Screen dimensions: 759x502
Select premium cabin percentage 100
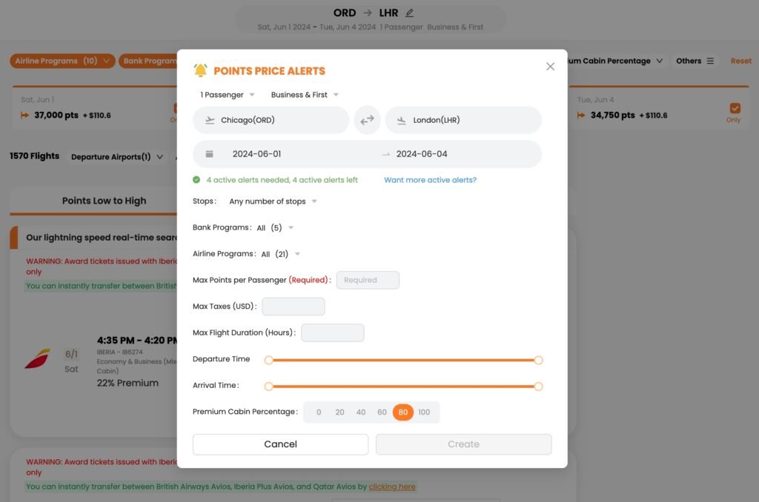(x=424, y=412)
